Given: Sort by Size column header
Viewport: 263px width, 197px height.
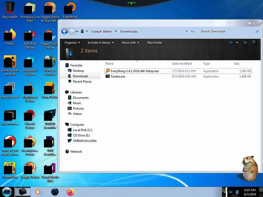Looking at the screenshot, I should click(x=242, y=64).
